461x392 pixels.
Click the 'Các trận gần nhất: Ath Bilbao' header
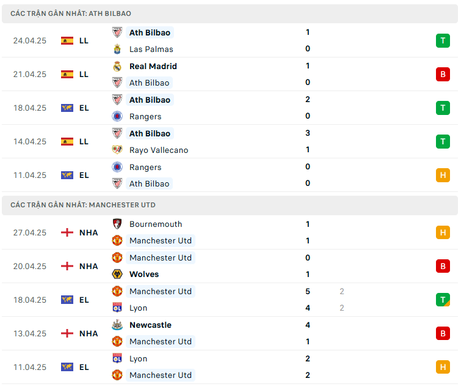coord(71,13)
